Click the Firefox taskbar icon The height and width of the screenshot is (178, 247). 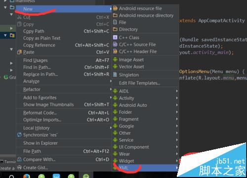27,176
